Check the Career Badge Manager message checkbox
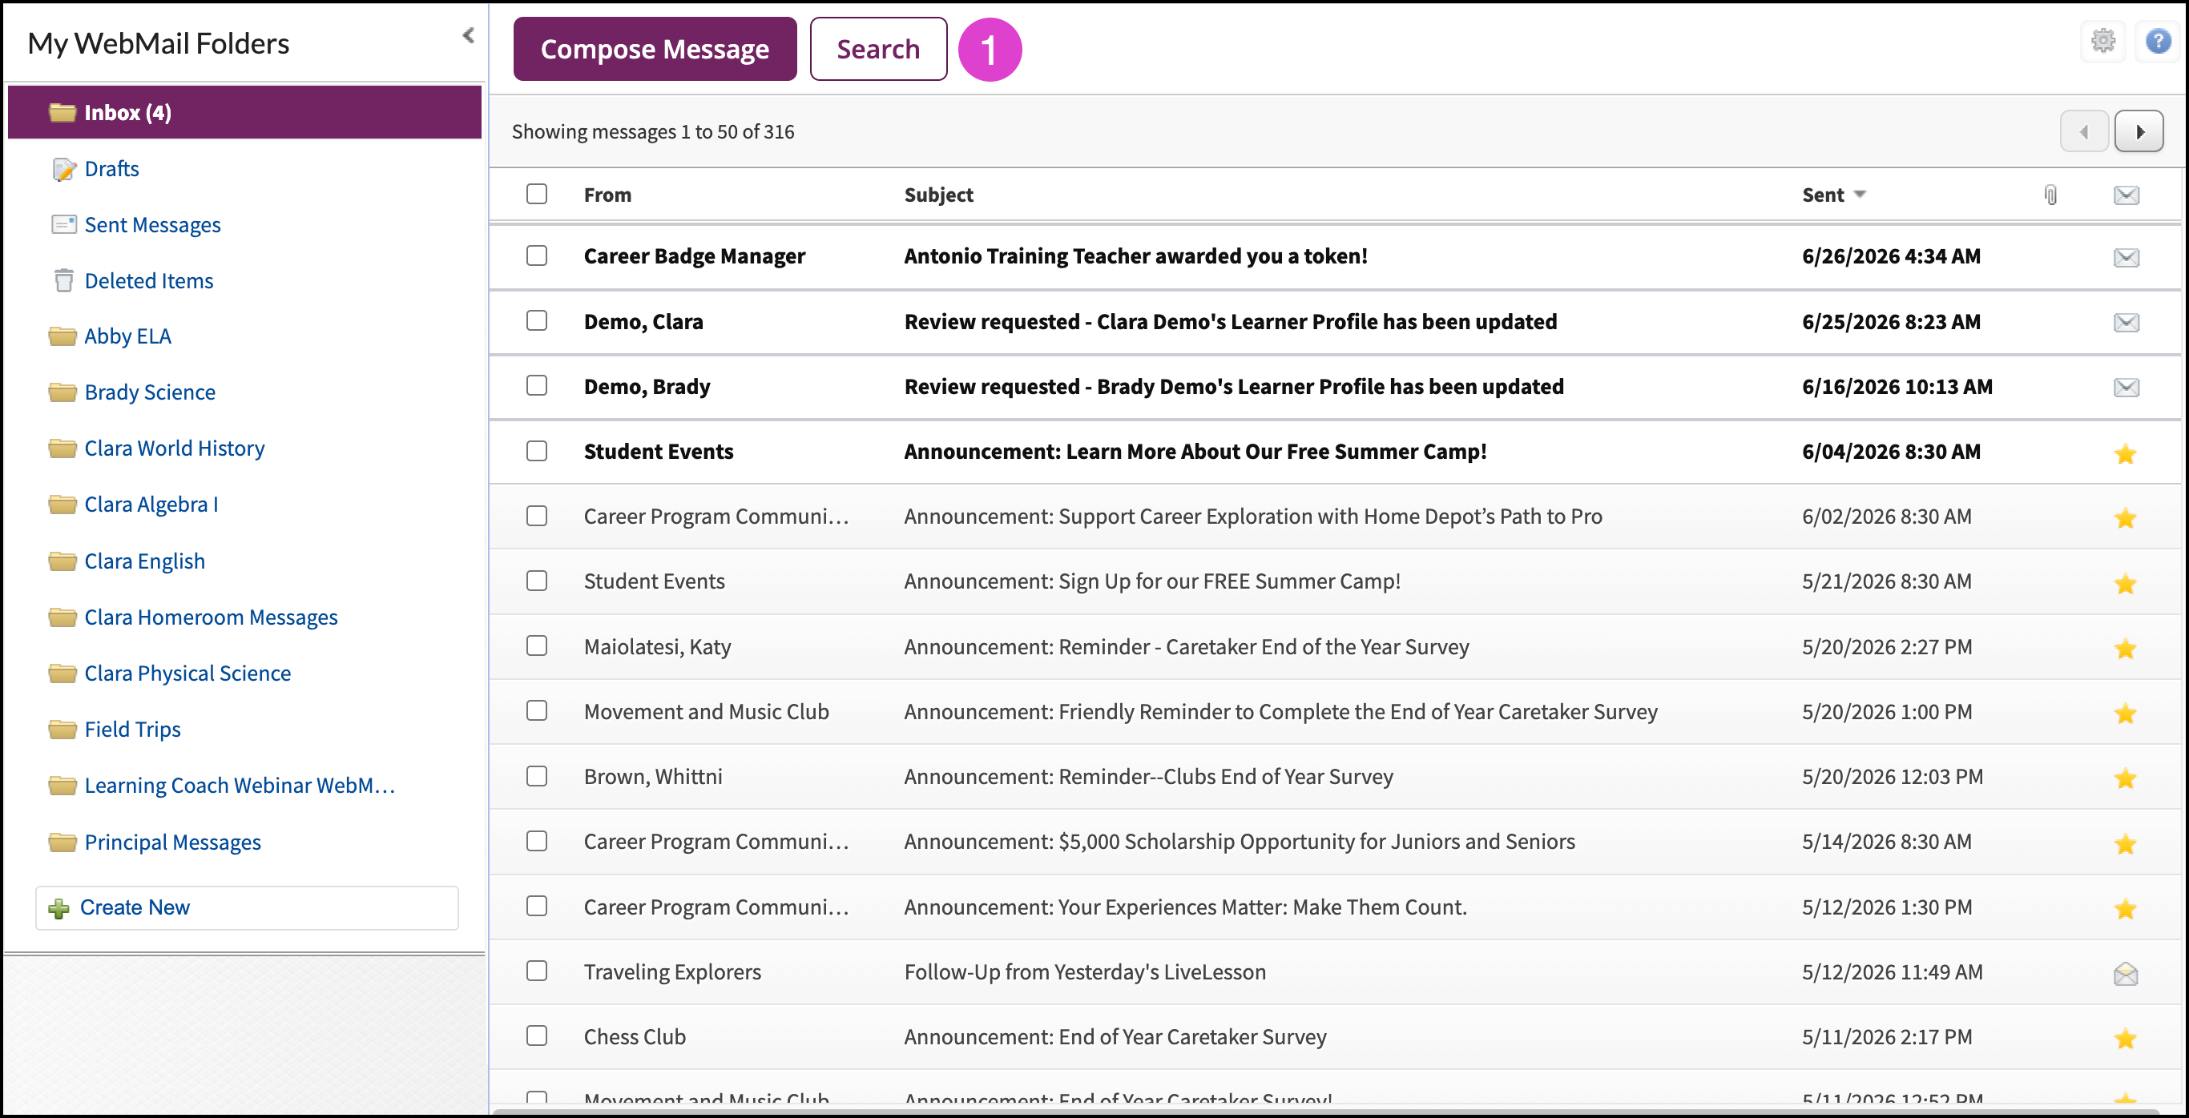Screen dimensions: 2189x1118 [x=536, y=255]
